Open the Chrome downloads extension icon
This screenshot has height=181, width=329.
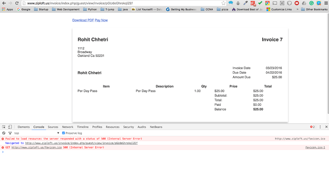(x=267, y=3)
